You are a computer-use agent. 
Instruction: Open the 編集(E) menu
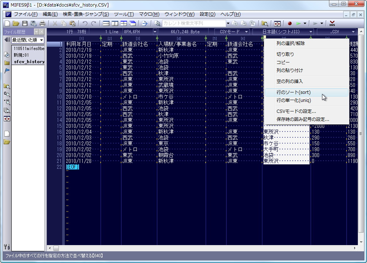coord(50,14)
